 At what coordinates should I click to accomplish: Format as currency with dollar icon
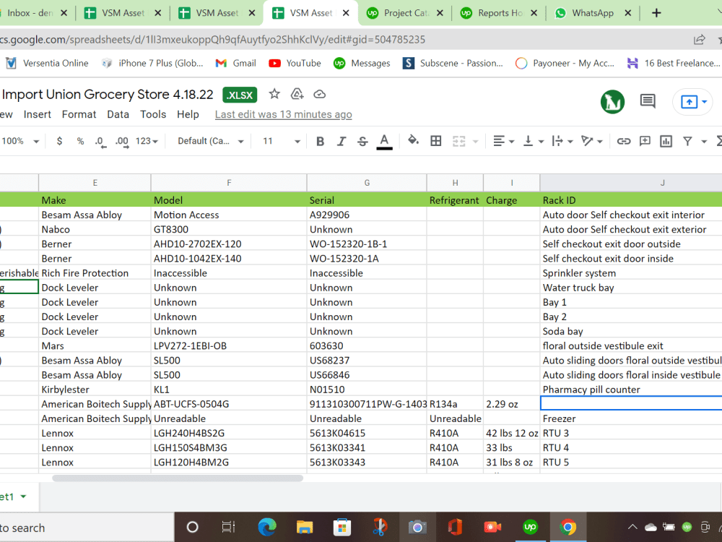tap(59, 141)
